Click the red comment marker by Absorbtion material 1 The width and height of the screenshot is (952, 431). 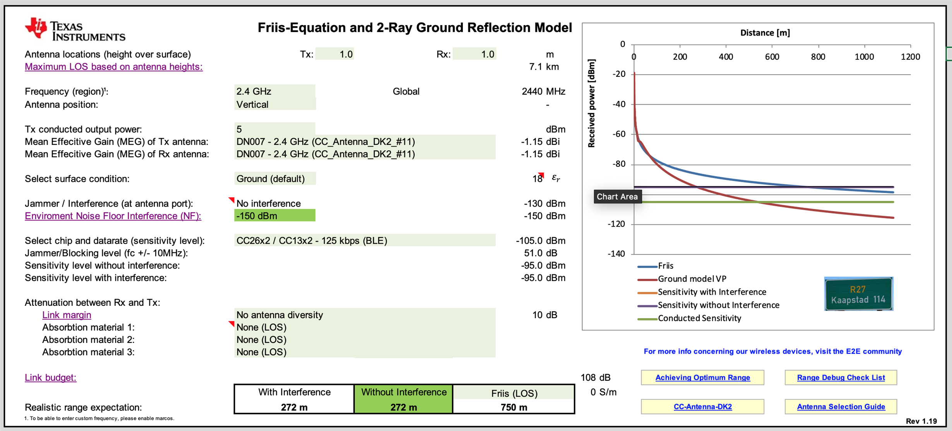(x=232, y=323)
